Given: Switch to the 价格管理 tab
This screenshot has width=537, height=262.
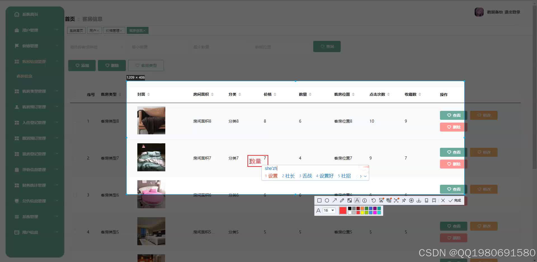Looking at the screenshot, I should click(x=113, y=30).
